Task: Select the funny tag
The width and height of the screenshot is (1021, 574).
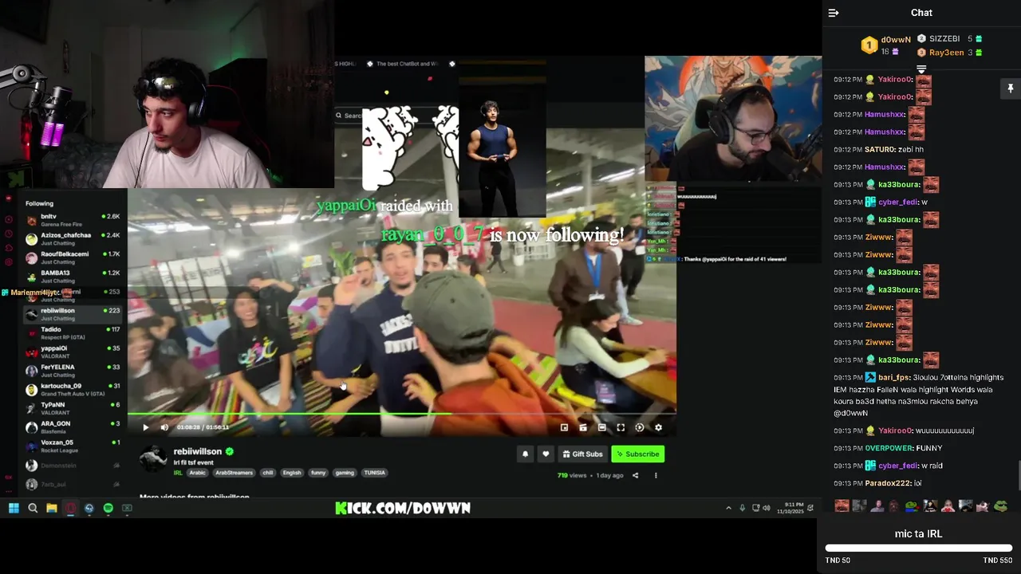Action: coord(318,473)
